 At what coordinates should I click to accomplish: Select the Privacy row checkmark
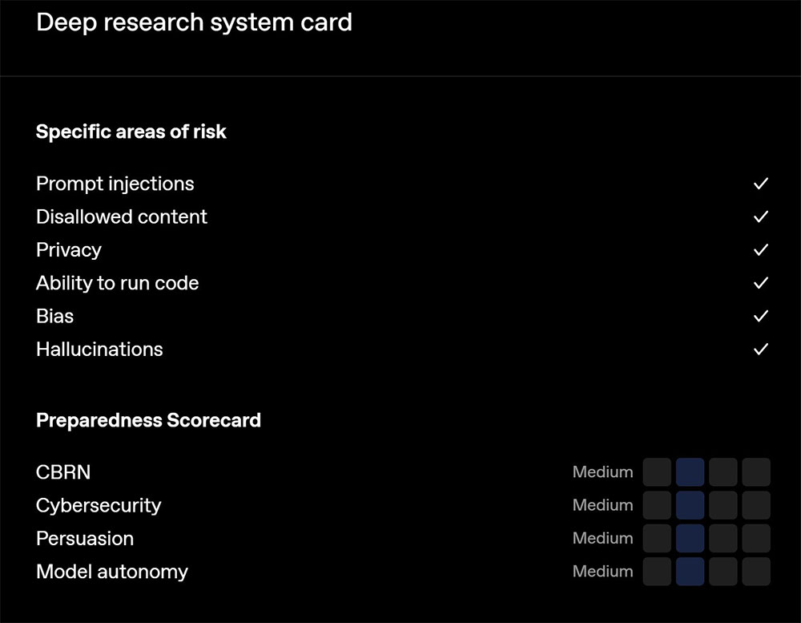(761, 249)
